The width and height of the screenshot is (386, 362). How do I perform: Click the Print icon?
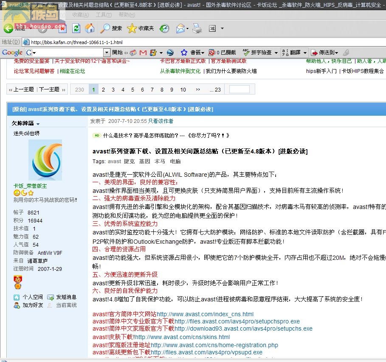click(x=197, y=28)
